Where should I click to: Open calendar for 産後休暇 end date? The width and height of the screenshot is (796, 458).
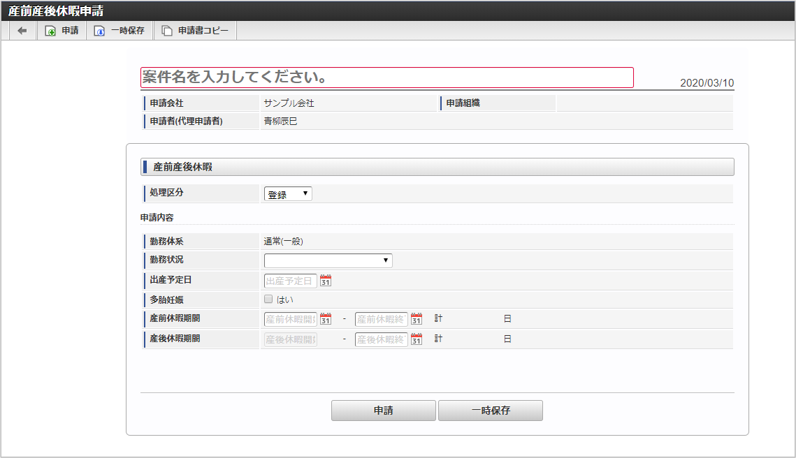(x=417, y=339)
